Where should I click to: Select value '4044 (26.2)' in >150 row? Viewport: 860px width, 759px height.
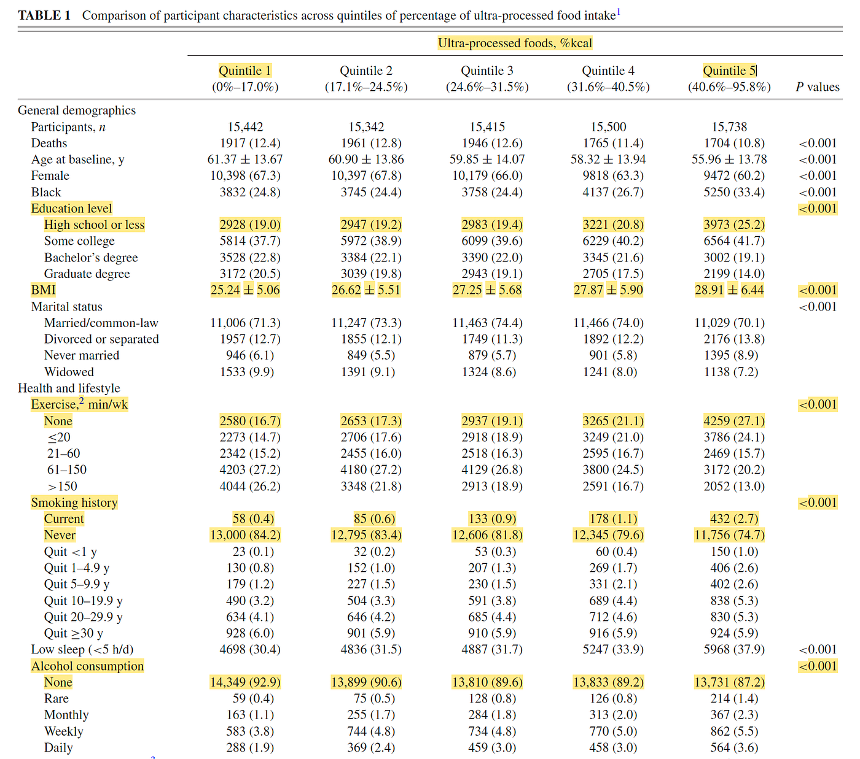coord(250,486)
